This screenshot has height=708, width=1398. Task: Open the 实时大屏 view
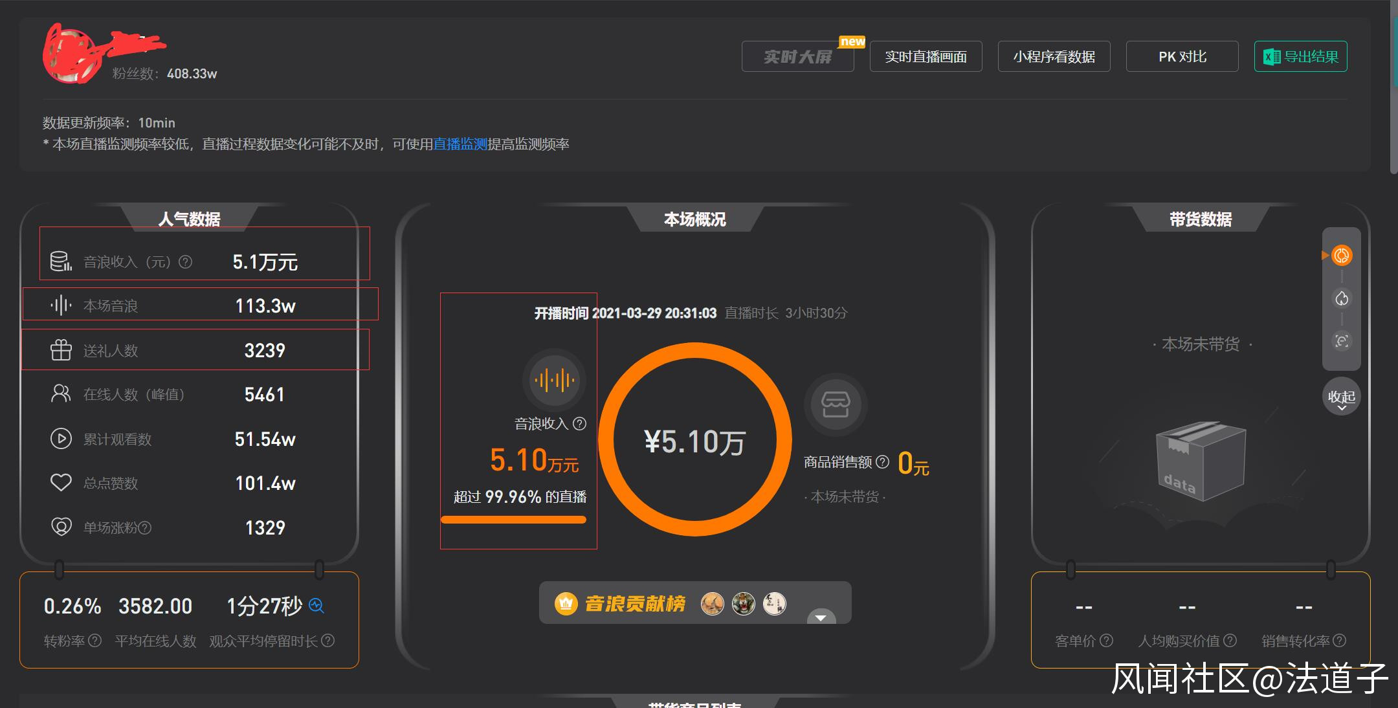[797, 57]
